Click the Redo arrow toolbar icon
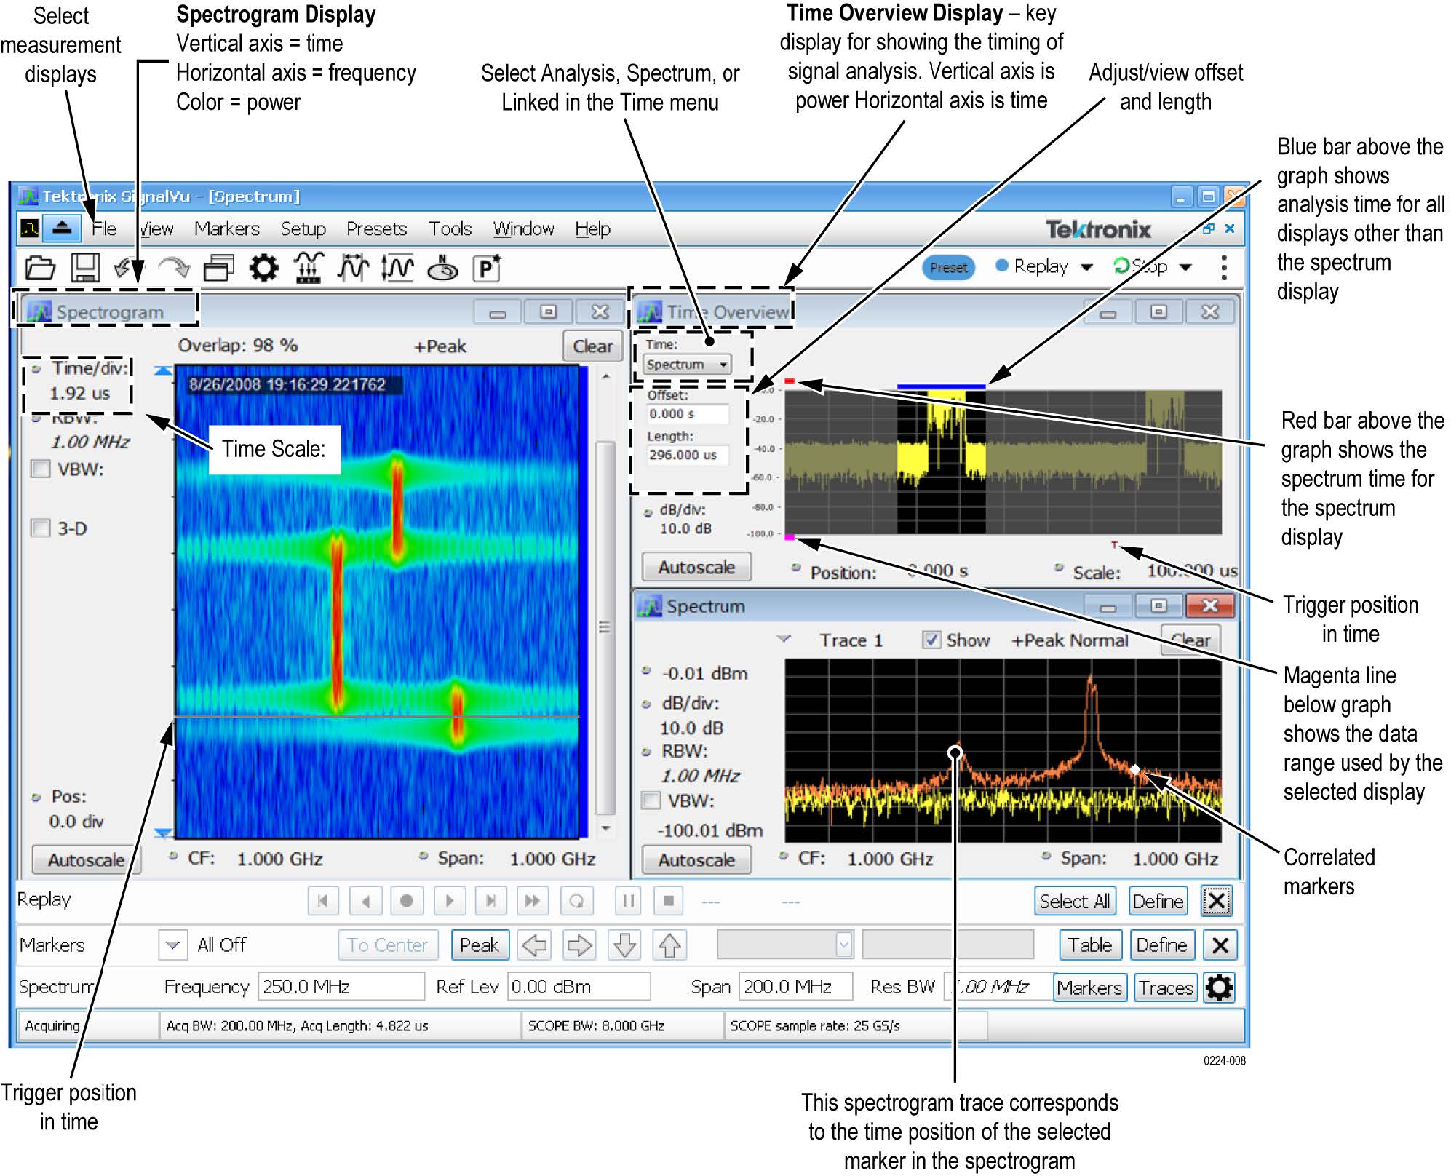 coord(174,268)
